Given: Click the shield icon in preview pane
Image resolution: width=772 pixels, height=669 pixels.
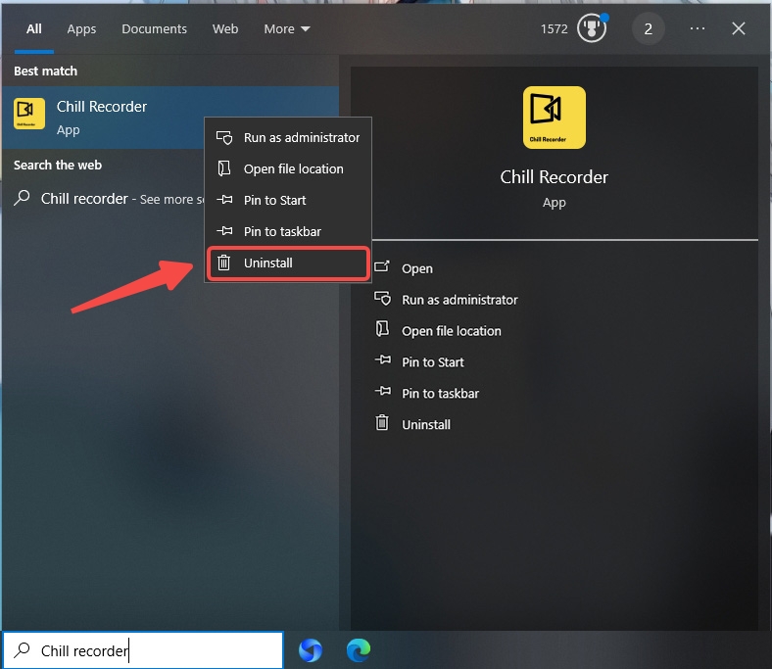Looking at the screenshot, I should 382,299.
